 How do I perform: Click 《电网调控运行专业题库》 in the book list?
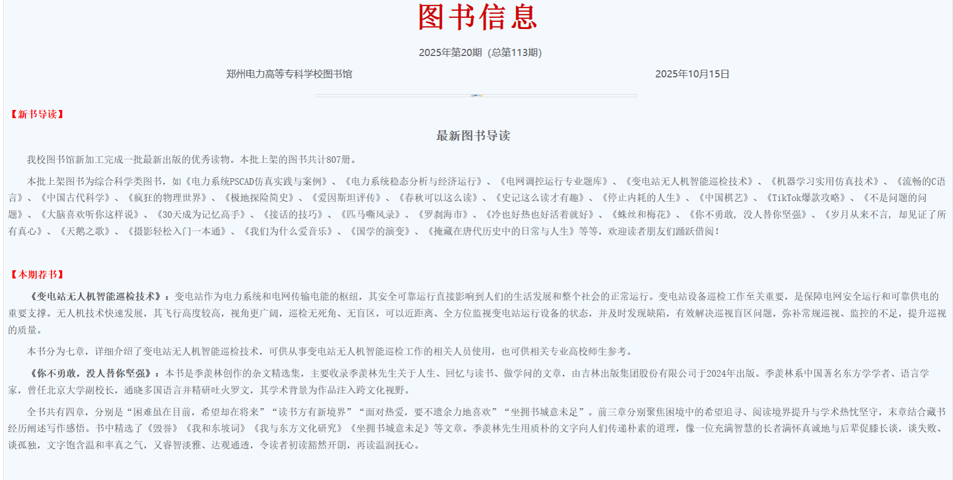pos(554,181)
